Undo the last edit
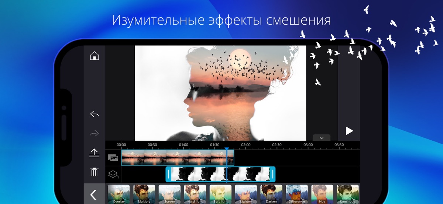The width and height of the screenshot is (443, 204). point(95,114)
